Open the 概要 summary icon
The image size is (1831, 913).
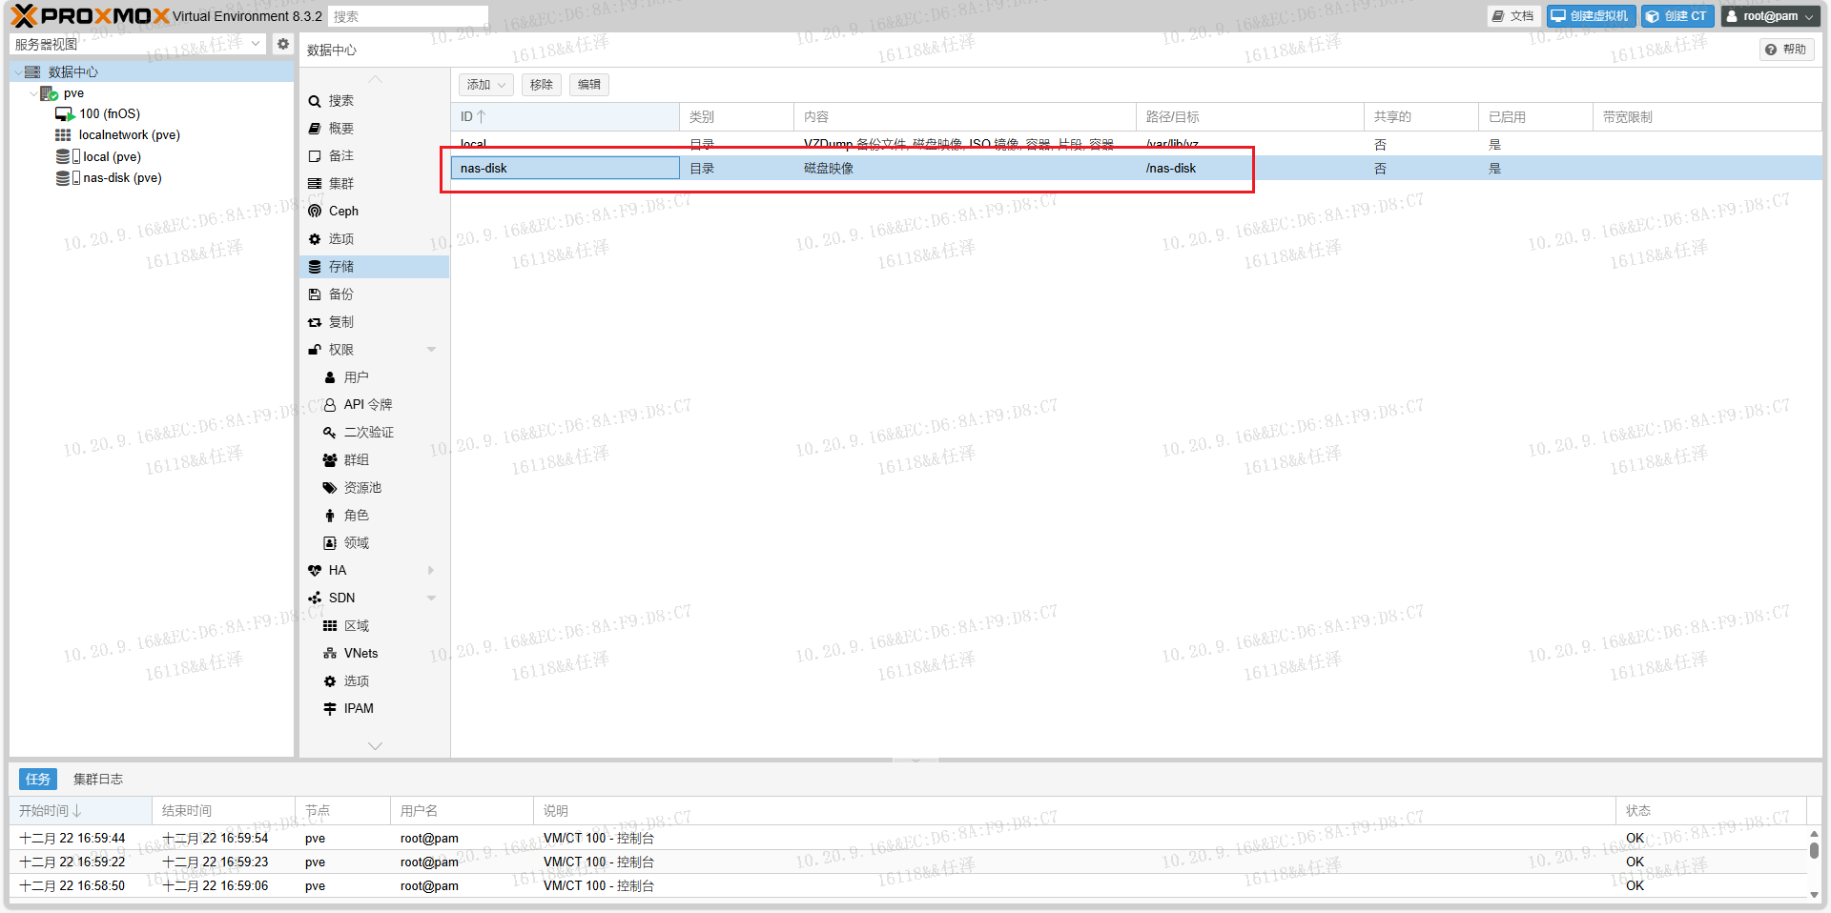point(315,129)
